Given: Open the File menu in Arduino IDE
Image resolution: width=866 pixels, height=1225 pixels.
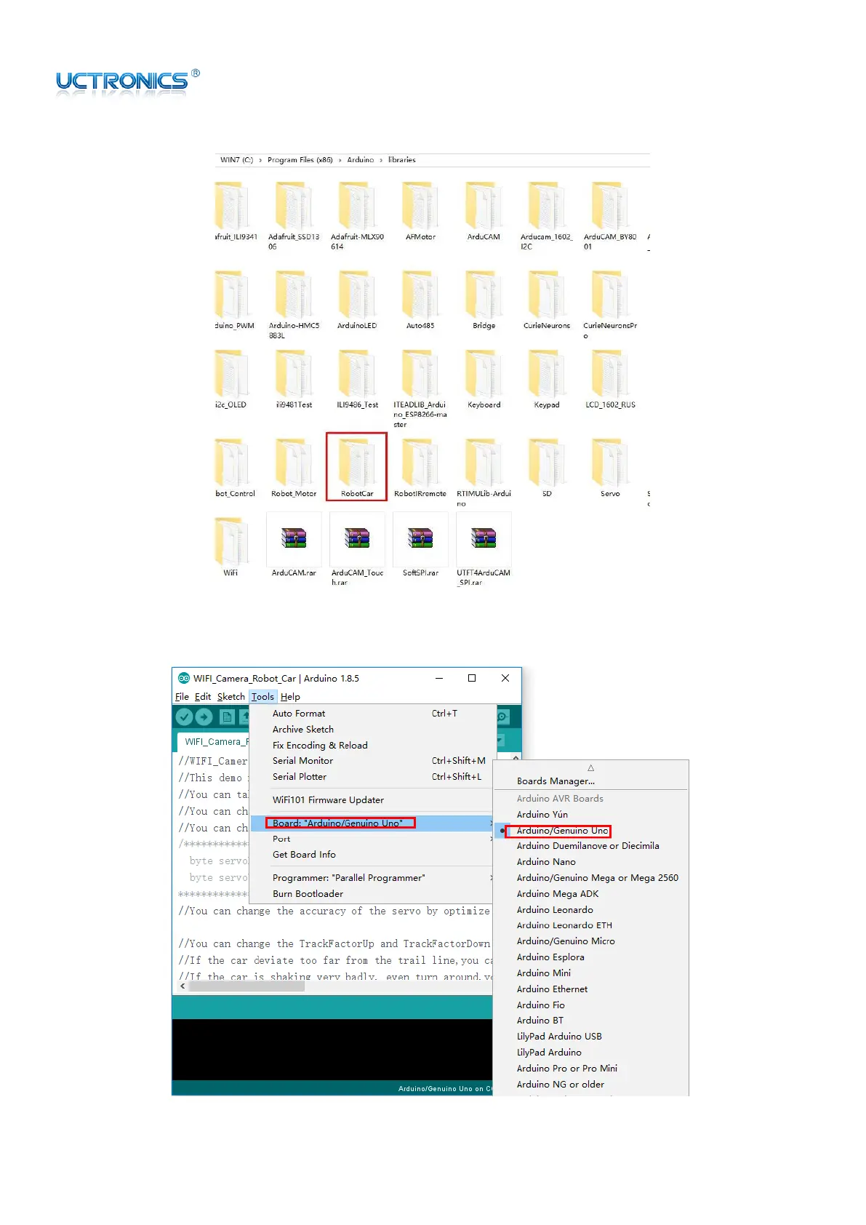Looking at the screenshot, I should 182,697.
